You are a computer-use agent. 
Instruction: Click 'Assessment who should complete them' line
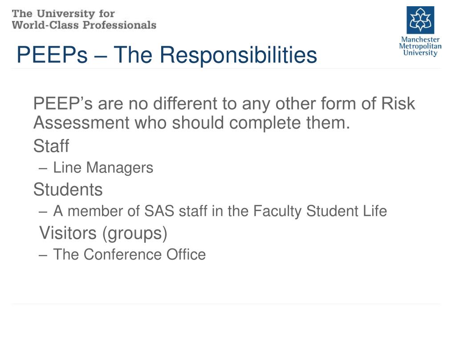coord(191,122)
